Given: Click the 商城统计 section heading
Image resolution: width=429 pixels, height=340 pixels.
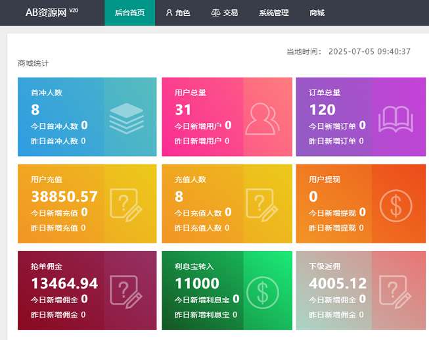Looking at the screenshot, I should click(33, 63).
